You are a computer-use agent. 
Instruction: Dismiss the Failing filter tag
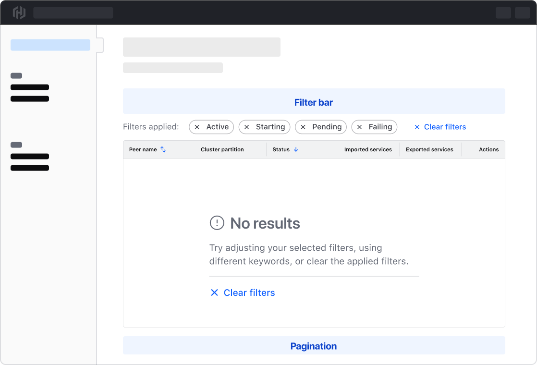360,127
